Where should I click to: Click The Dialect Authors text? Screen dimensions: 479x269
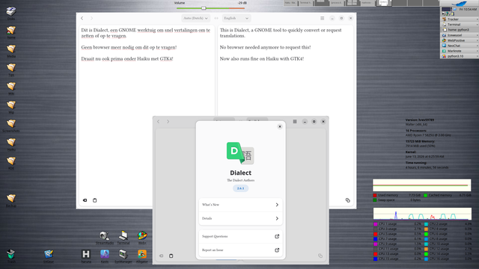pyautogui.click(x=240, y=180)
